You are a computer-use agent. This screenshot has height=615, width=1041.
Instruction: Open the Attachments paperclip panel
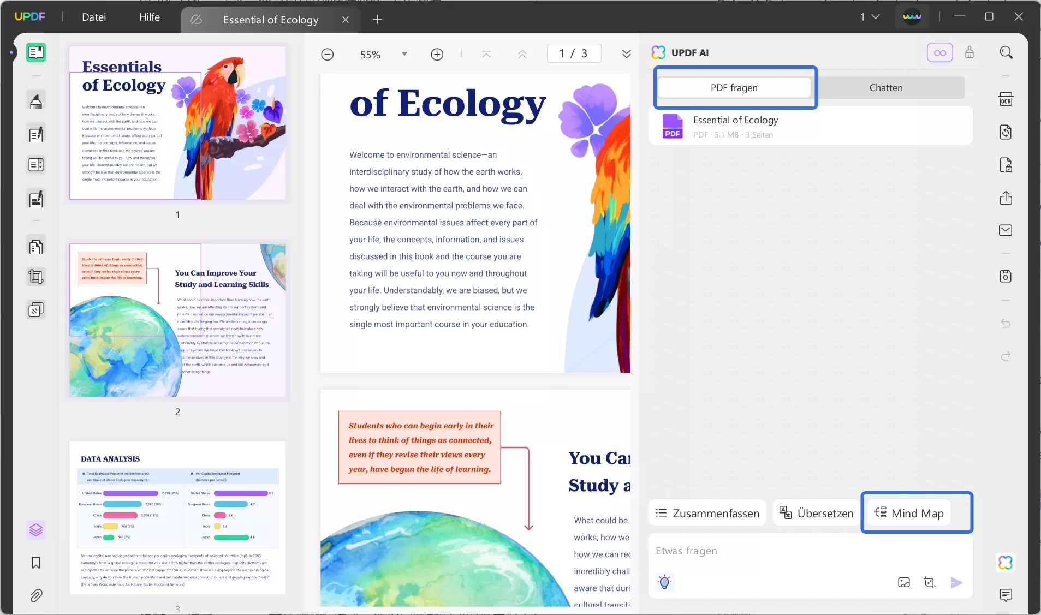tap(36, 595)
